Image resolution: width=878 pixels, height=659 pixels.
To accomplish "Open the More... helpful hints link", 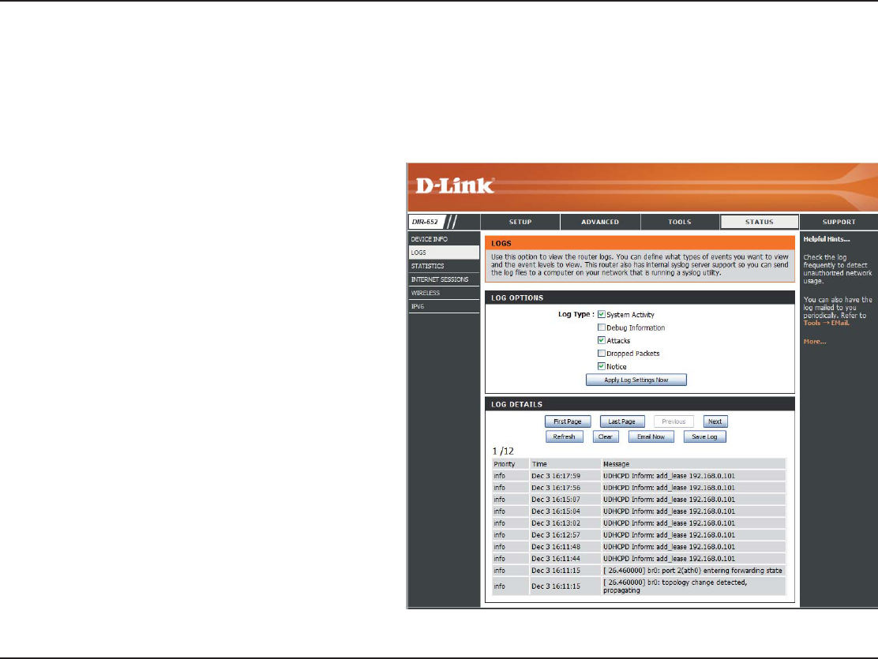I will [x=815, y=342].
